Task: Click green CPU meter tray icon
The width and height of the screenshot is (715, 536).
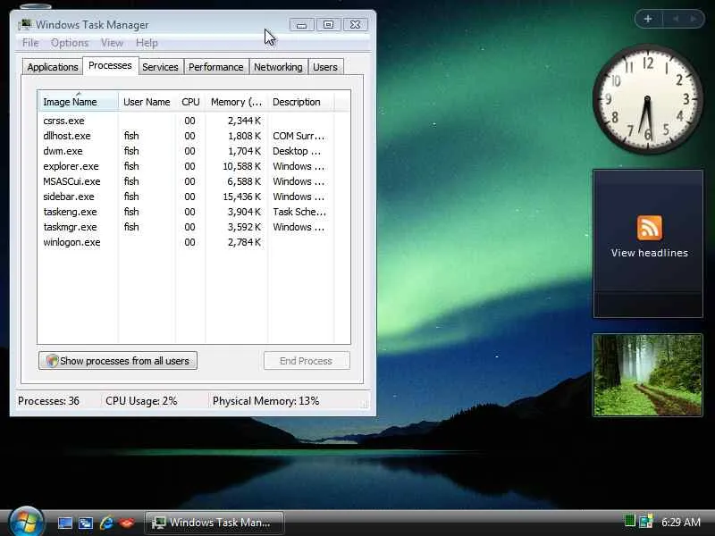Action: [x=629, y=521]
